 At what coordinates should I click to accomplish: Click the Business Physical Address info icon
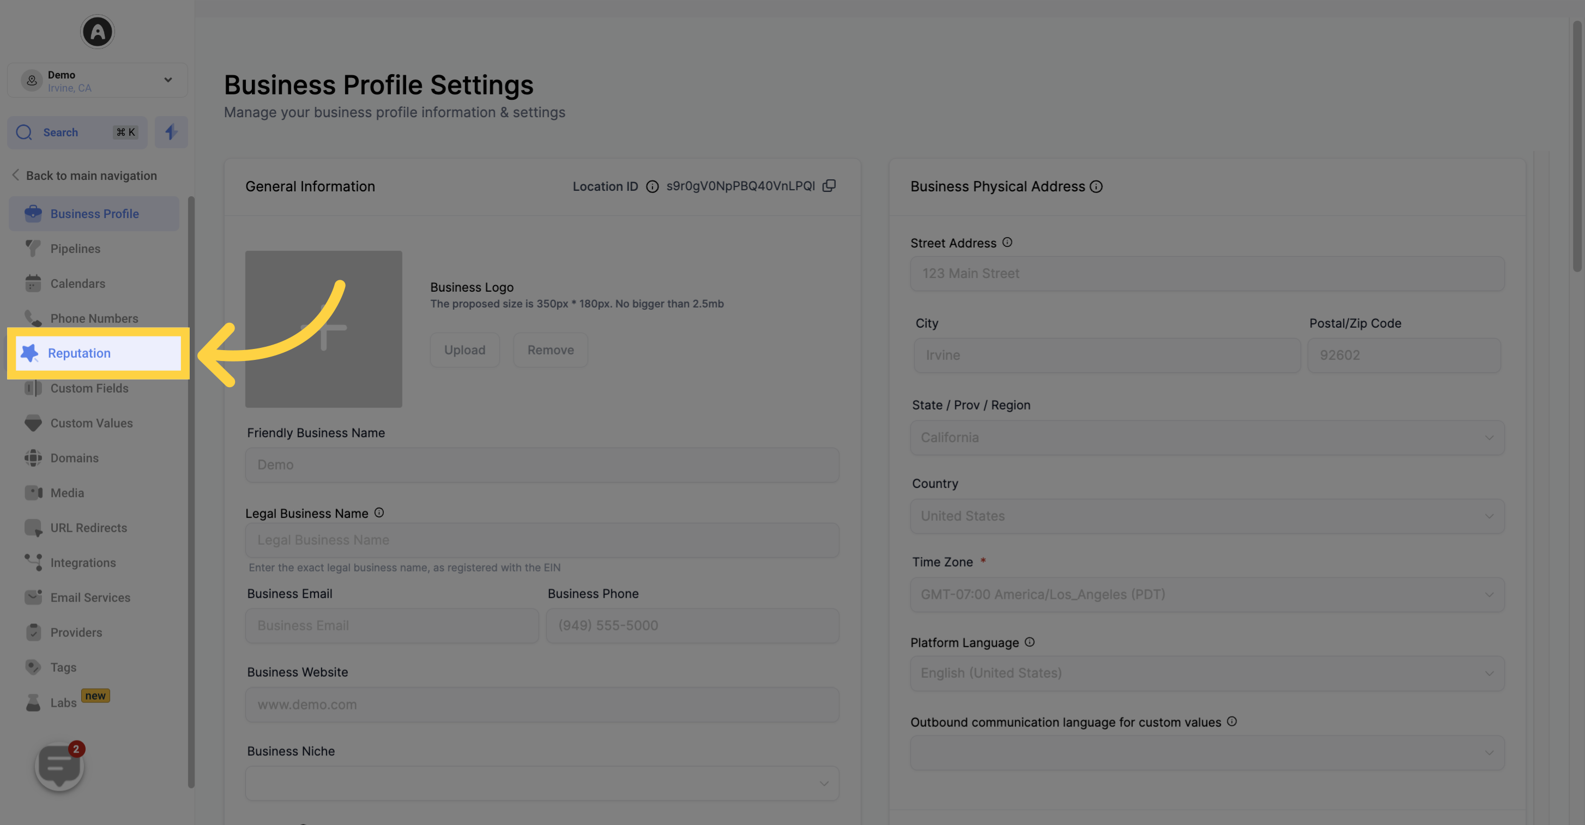[x=1098, y=186]
